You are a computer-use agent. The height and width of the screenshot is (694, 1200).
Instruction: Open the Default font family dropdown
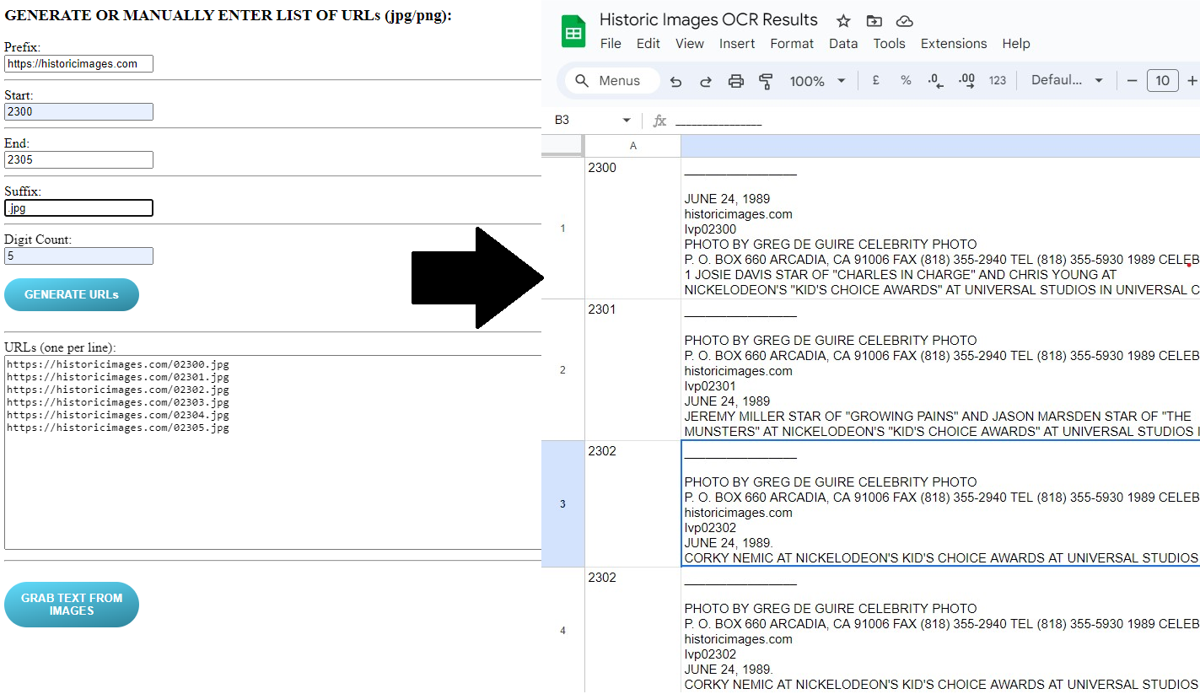1067,81
